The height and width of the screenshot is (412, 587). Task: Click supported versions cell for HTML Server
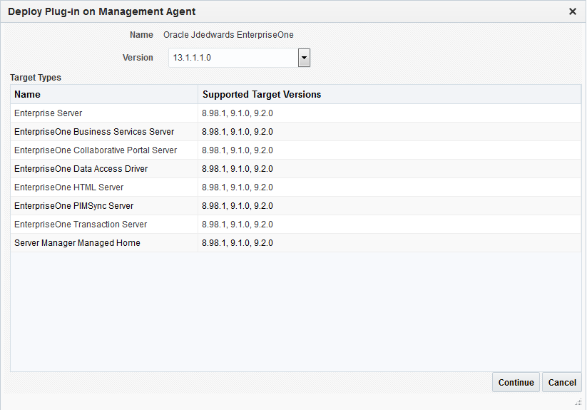tap(238, 187)
